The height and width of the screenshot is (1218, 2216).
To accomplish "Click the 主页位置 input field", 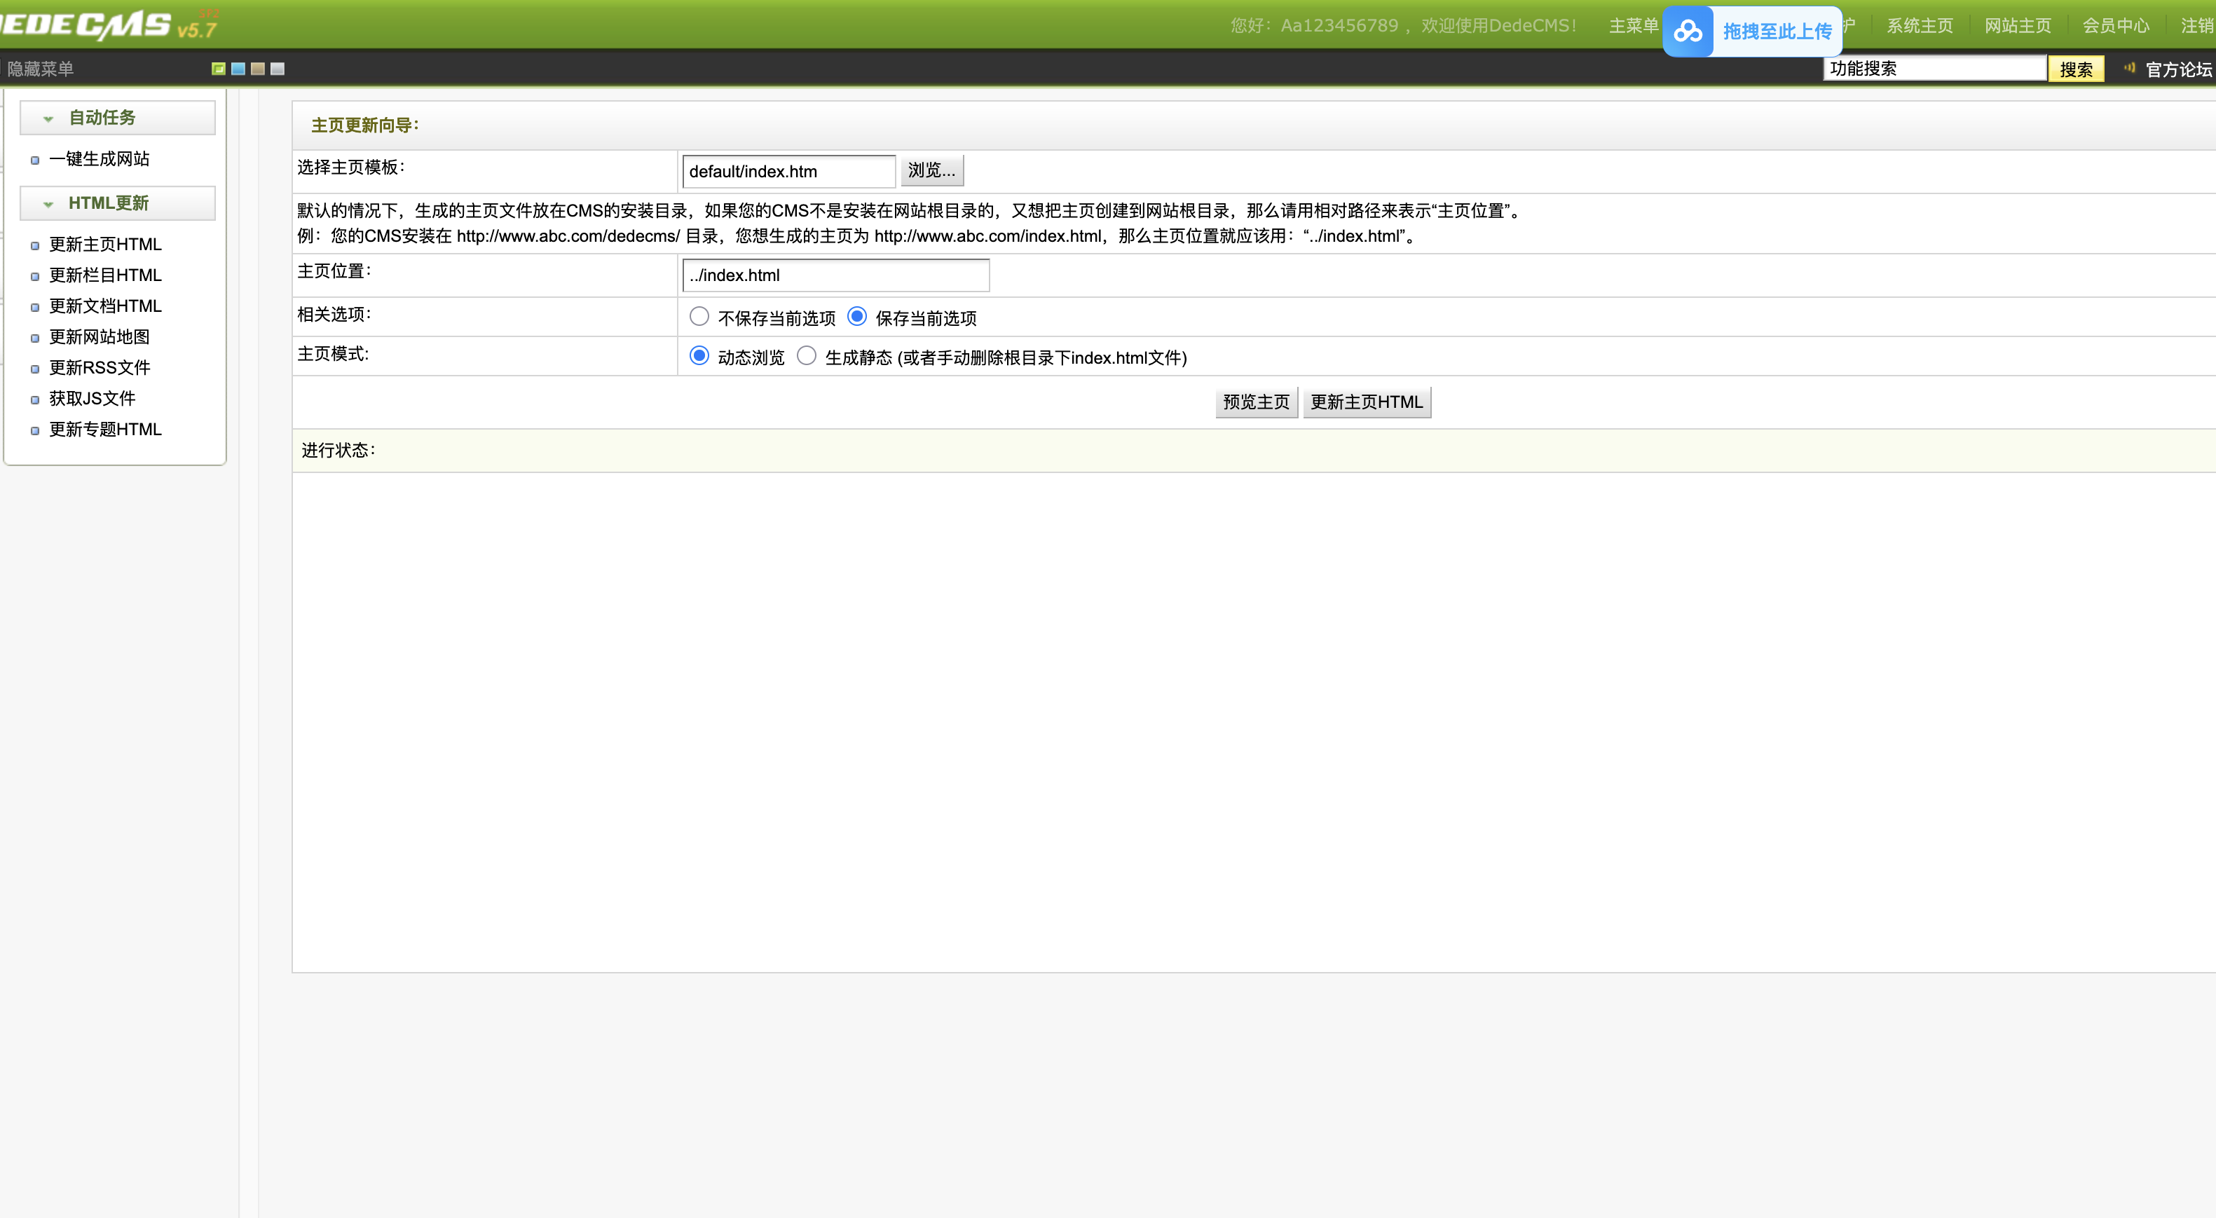I will [835, 275].
